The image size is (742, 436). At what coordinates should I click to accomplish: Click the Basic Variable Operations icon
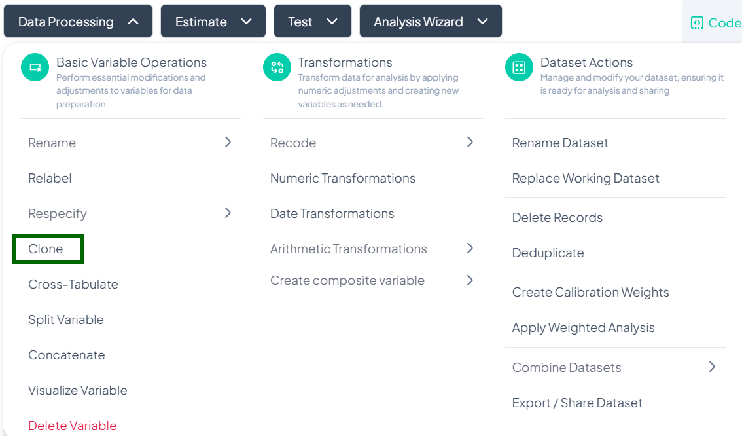pos(35,68)
